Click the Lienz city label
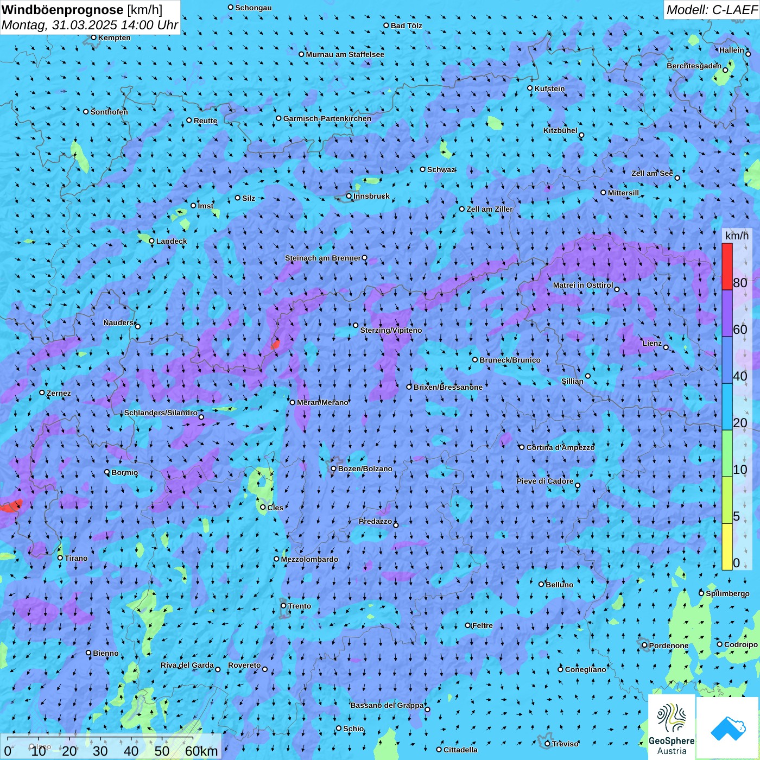The width and height of the screenshot is (760, 760). pos(652,343)
